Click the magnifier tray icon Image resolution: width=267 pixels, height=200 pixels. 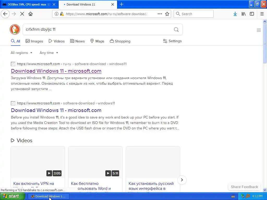[x=248, y=196]
